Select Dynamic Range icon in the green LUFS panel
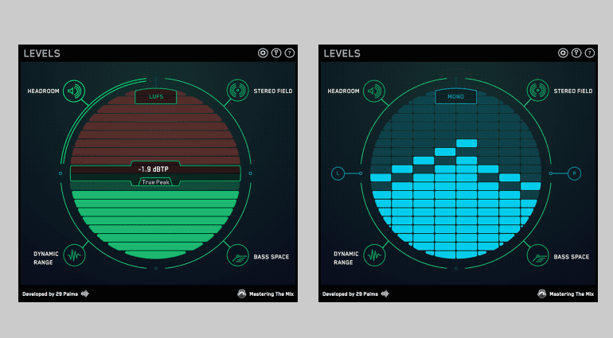Viewport: 613px width, 338px height. click(75, 256)
